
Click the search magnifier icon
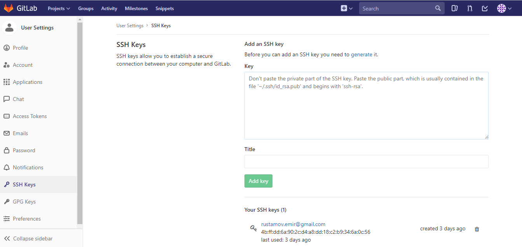pos(438,8)
